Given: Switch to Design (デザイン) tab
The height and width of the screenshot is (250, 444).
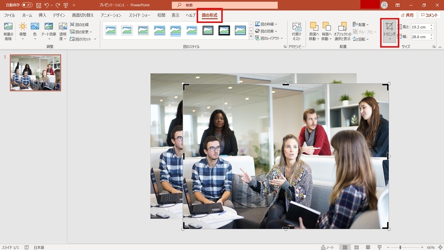Looking at the screenshot, I should coord(59,15).
